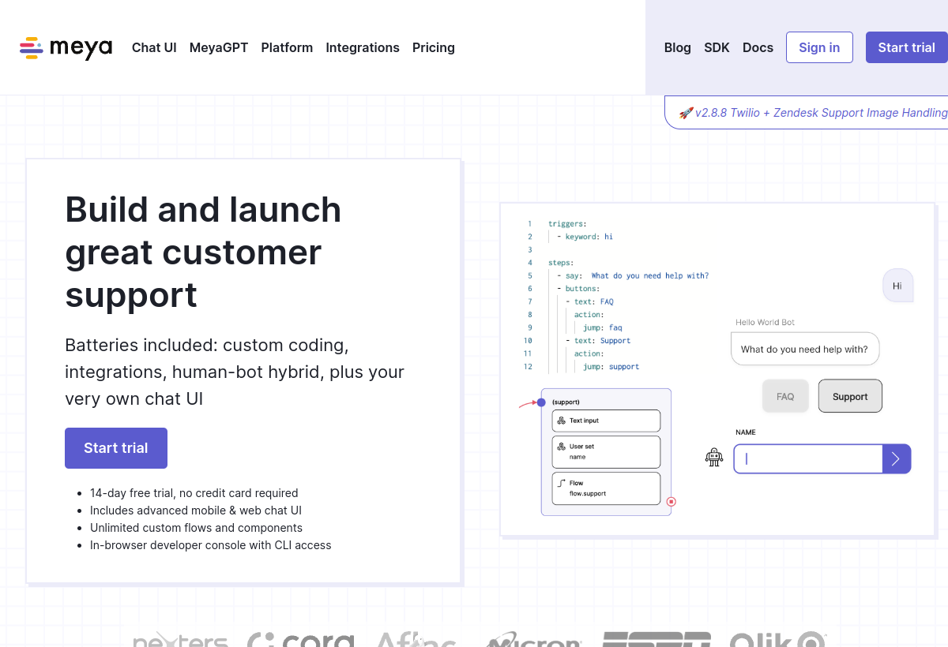Click 'Includes advanced mobile & web chat UI'
The width and height of the screenshot is (948, 647).
196,510
